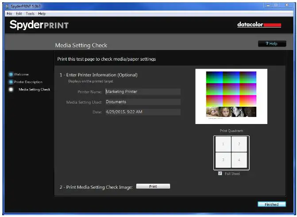Select print quadrant 4

[x=239, y=160]
